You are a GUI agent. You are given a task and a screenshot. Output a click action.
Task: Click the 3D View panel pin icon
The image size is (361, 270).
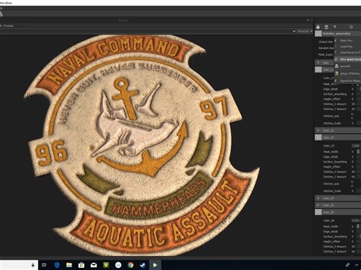coord(308,20)
